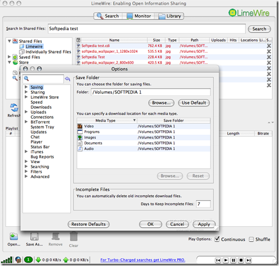Click the globe firewall status icon

[18, 260]
